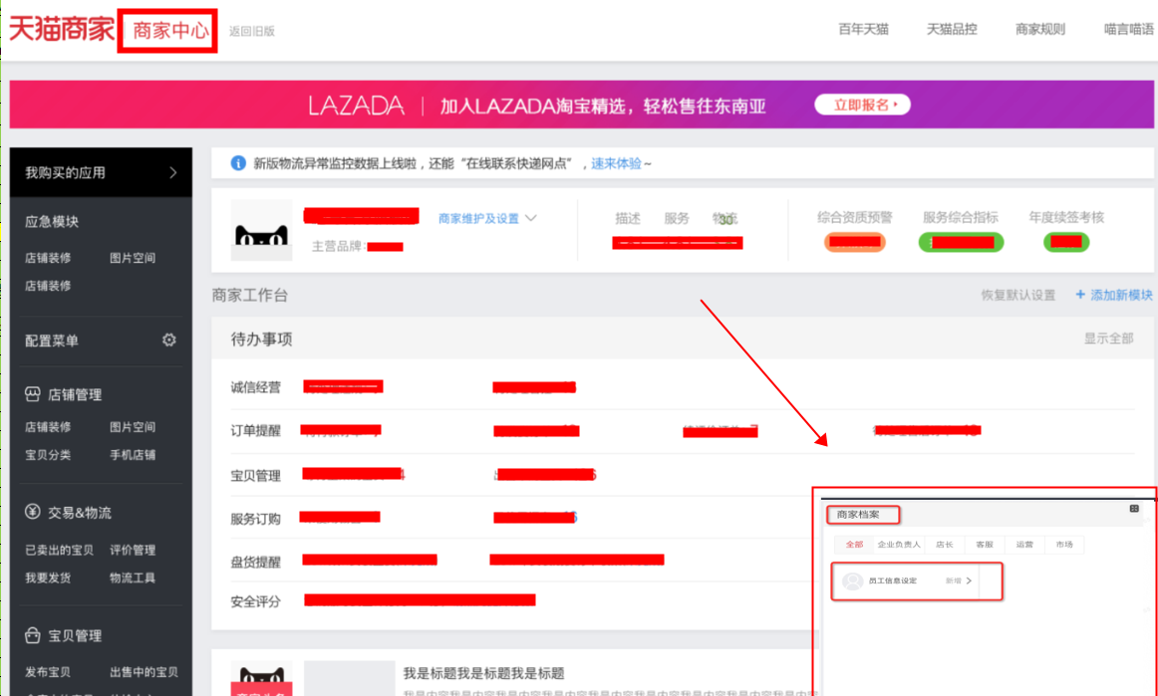The image size is (1158, 696).
Task: Open the 商家维护及设置 dropdown
Action: point(487,218)
